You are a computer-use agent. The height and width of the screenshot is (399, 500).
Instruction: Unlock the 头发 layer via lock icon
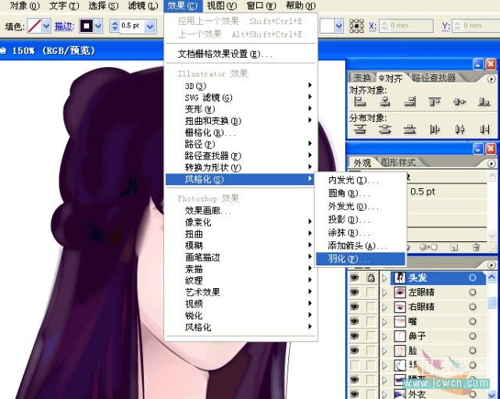(x=371, y=278)
